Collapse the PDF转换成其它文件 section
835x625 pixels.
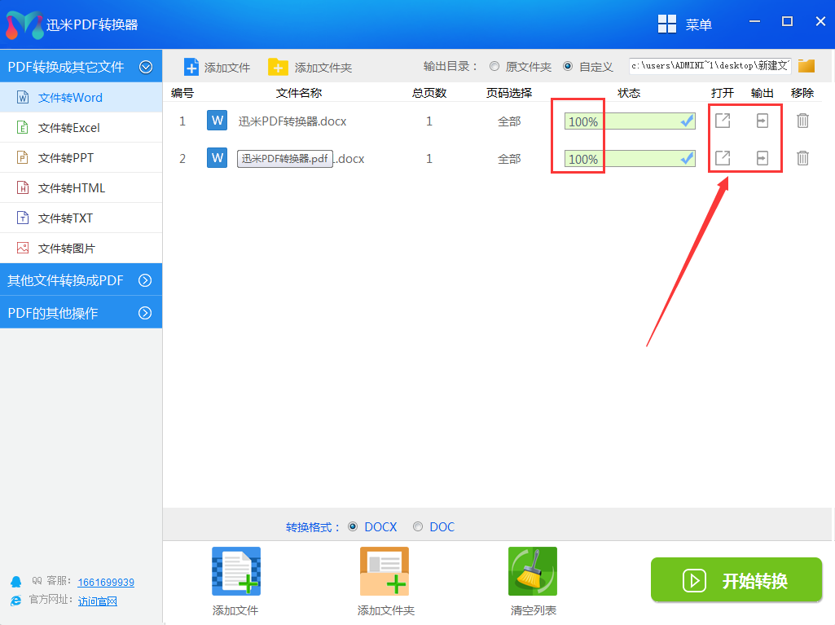pos(146,67)
